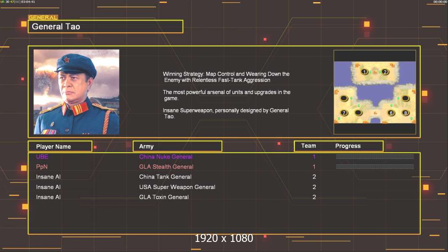The image size is (448, 252).
Task: Click the Player Name column header
Action: (x=60, y=147)
